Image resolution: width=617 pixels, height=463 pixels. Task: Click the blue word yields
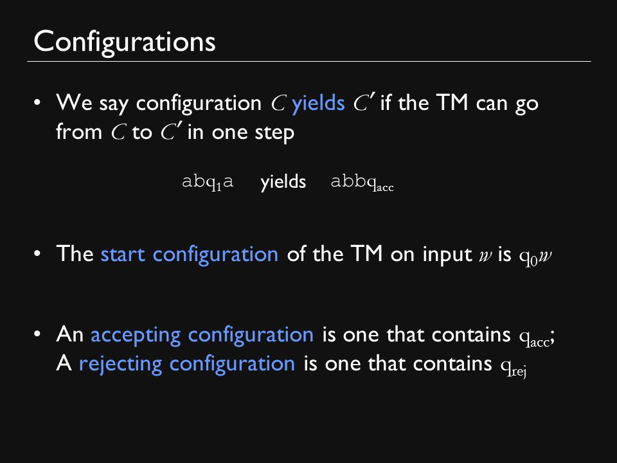click(318, 104)
